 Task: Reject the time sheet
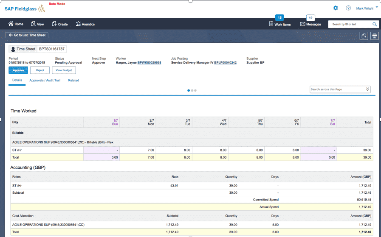click(x=40, y=70)
